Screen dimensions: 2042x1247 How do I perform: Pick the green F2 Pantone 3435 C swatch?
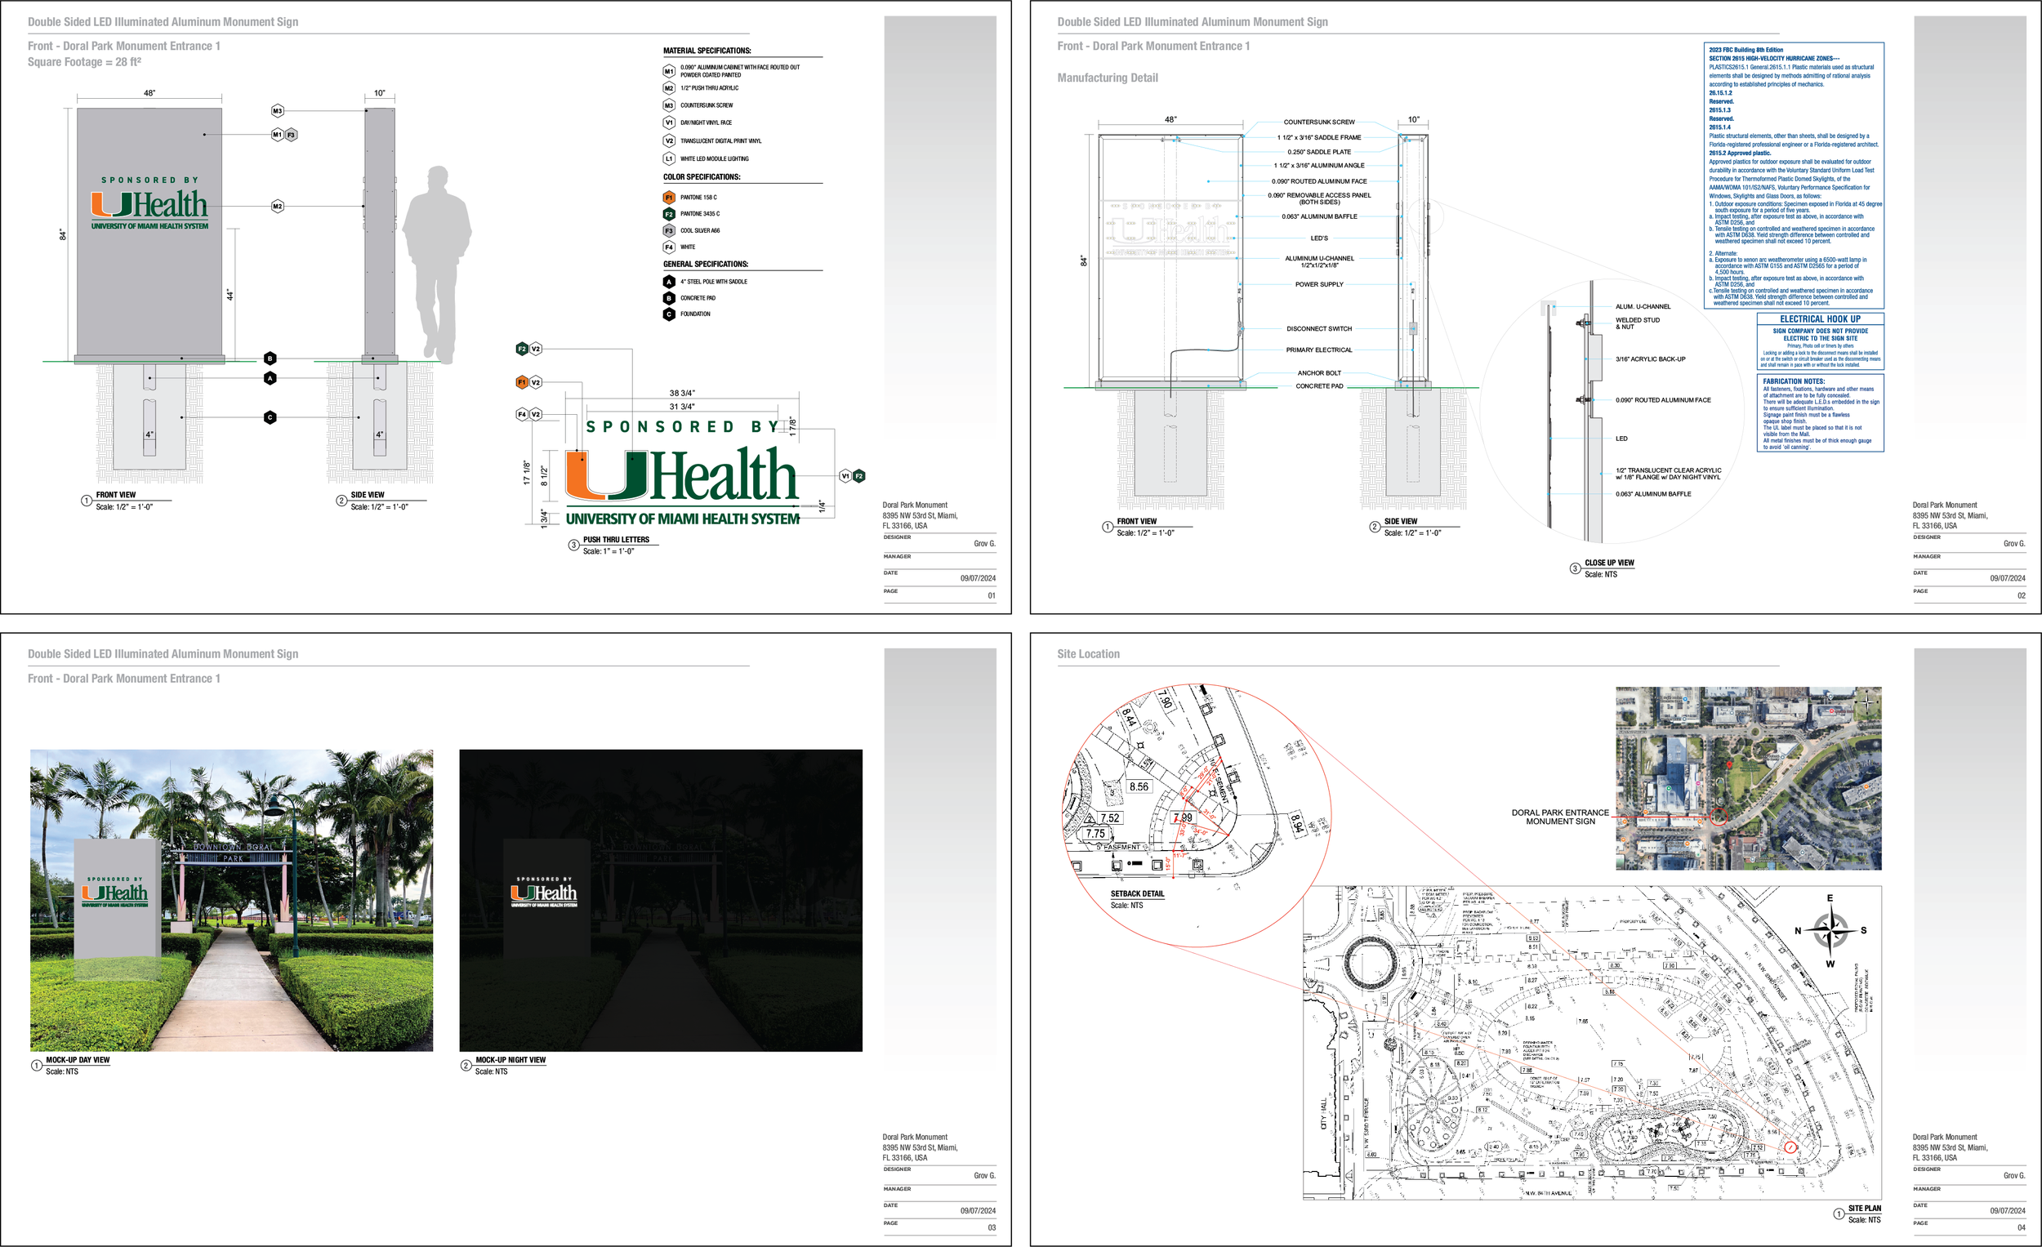[669, 214]
